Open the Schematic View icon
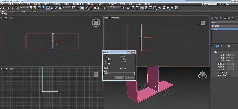Image resolution: width=238 pixels, height=109 pixels. (150, 8)
